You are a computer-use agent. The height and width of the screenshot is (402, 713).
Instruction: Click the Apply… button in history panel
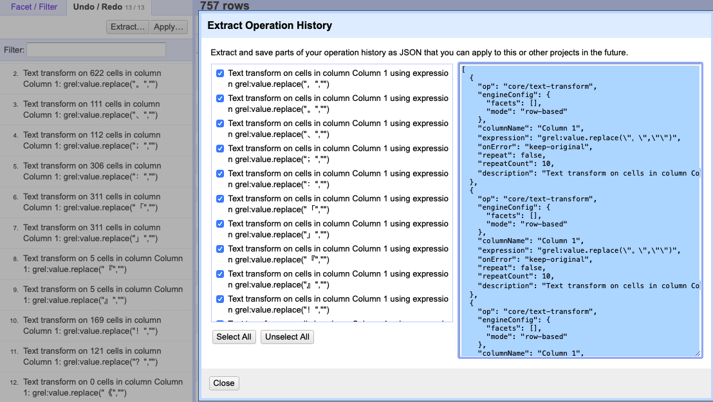click(x=169, y=27)
